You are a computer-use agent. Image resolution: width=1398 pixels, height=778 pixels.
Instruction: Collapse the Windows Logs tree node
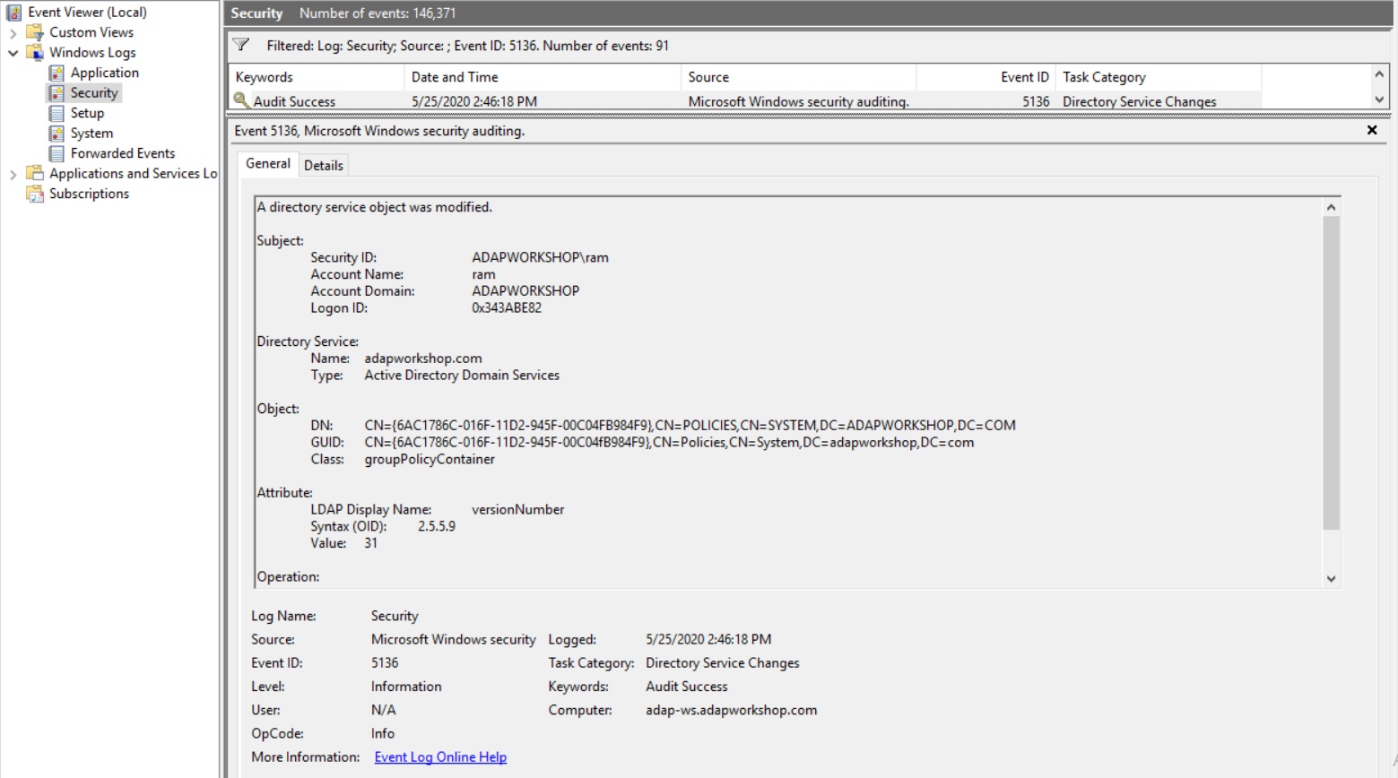coord(13,53)
